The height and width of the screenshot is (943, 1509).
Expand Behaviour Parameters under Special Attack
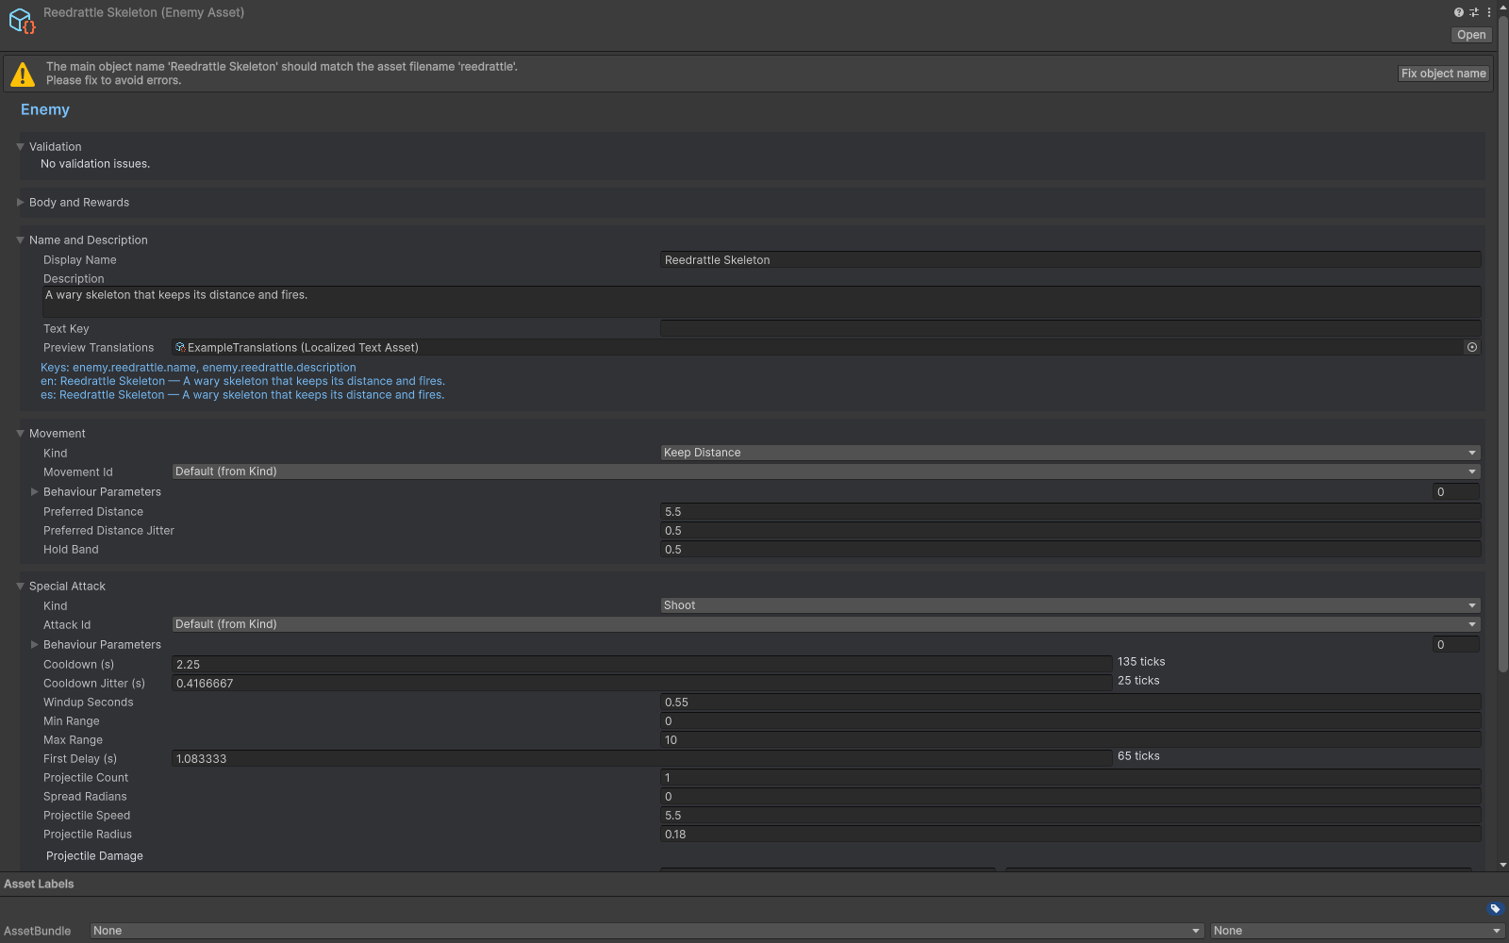35,645
